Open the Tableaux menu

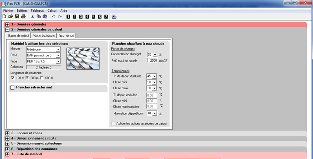point(37,11)
